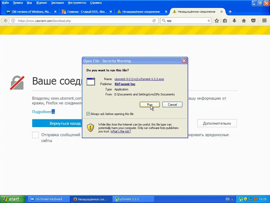Go to home page icon
Image resolution: width=270 pixels, height=203 pixels.
244,21
